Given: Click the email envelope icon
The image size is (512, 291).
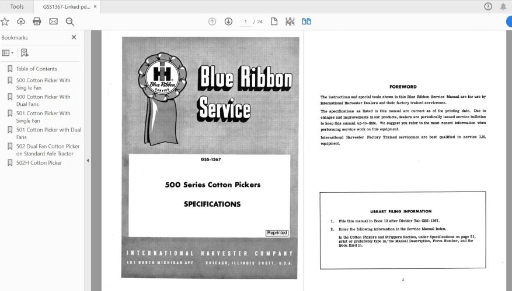Looking at the screenshot, I should (x=53, y=22).
